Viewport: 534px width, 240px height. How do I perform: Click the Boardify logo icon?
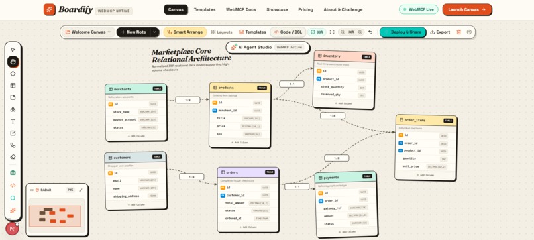tap(50, 9)
